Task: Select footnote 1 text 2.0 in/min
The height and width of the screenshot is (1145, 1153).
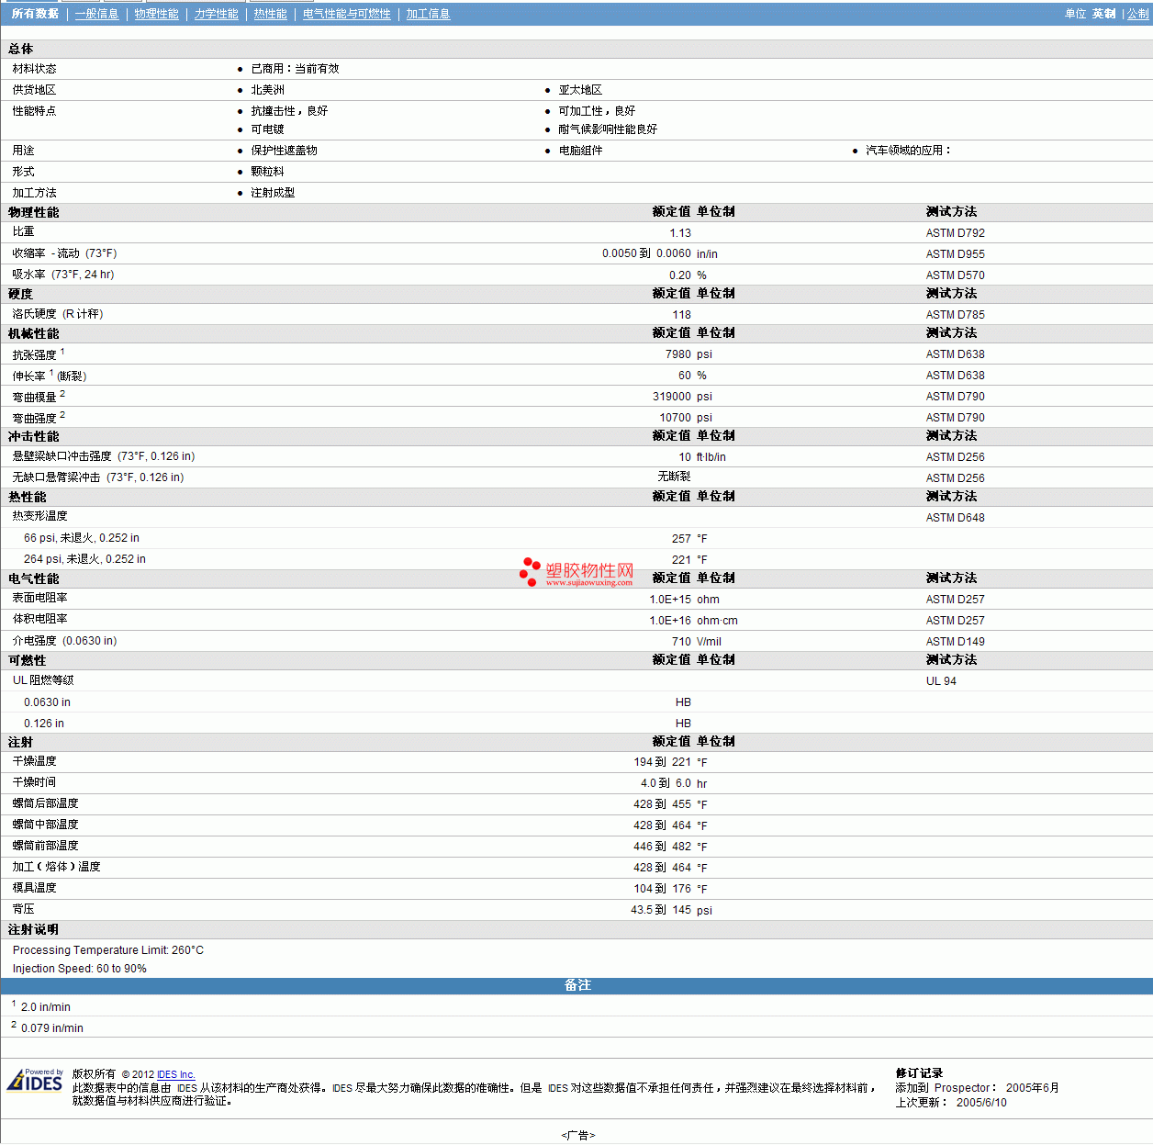Action: pyautogui.click(x=46, y=1007)
